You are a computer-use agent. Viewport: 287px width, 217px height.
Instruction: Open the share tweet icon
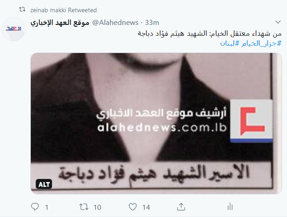[181, 207]
